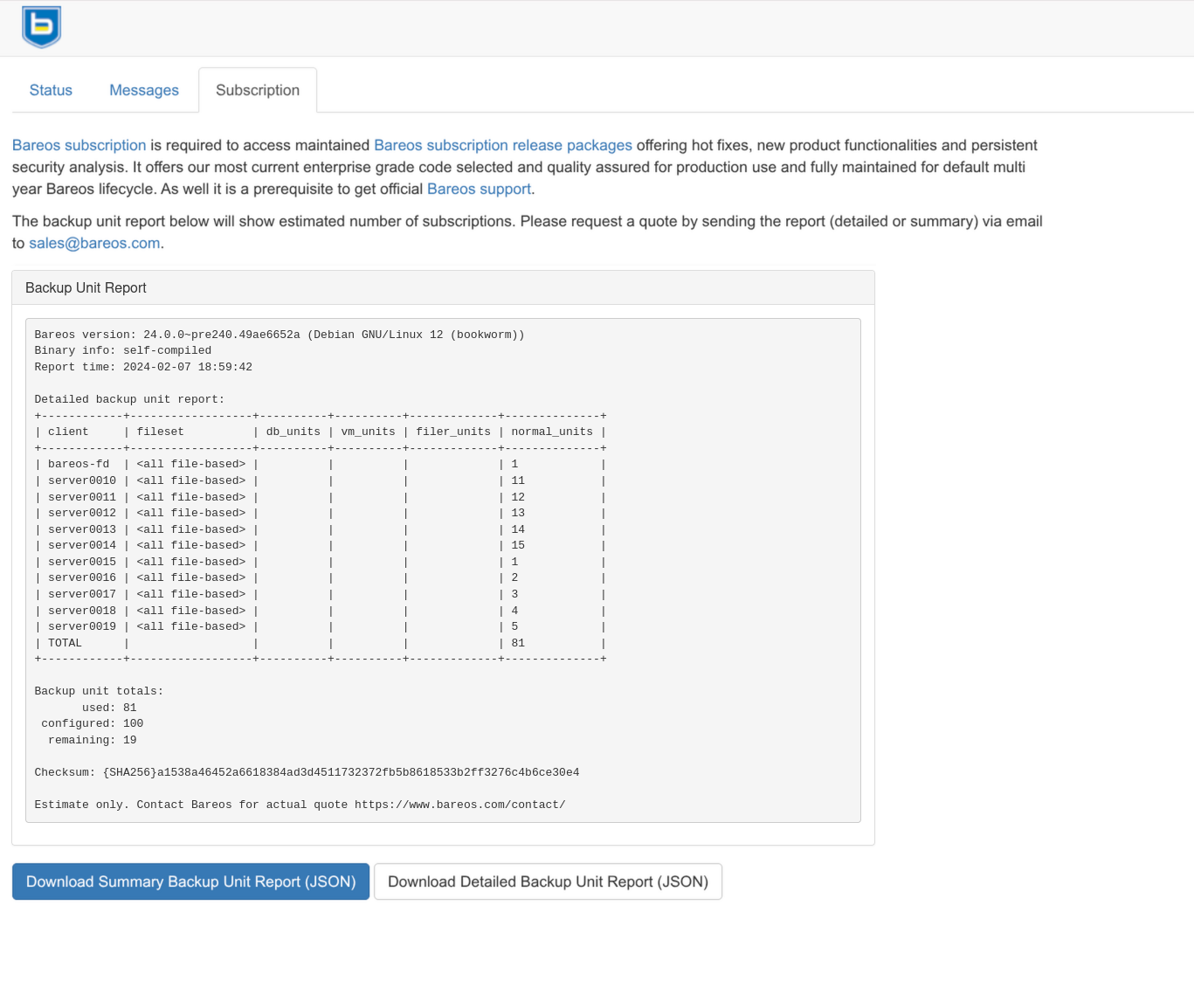This screenshot has width=1194, height=1002.
Task: Click the bareos.com/contact URL in the report
Action: point(459,805)
